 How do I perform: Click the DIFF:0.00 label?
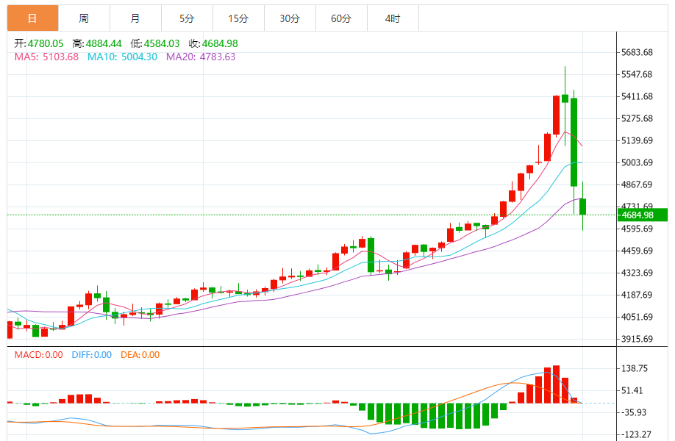coord(92,355)
